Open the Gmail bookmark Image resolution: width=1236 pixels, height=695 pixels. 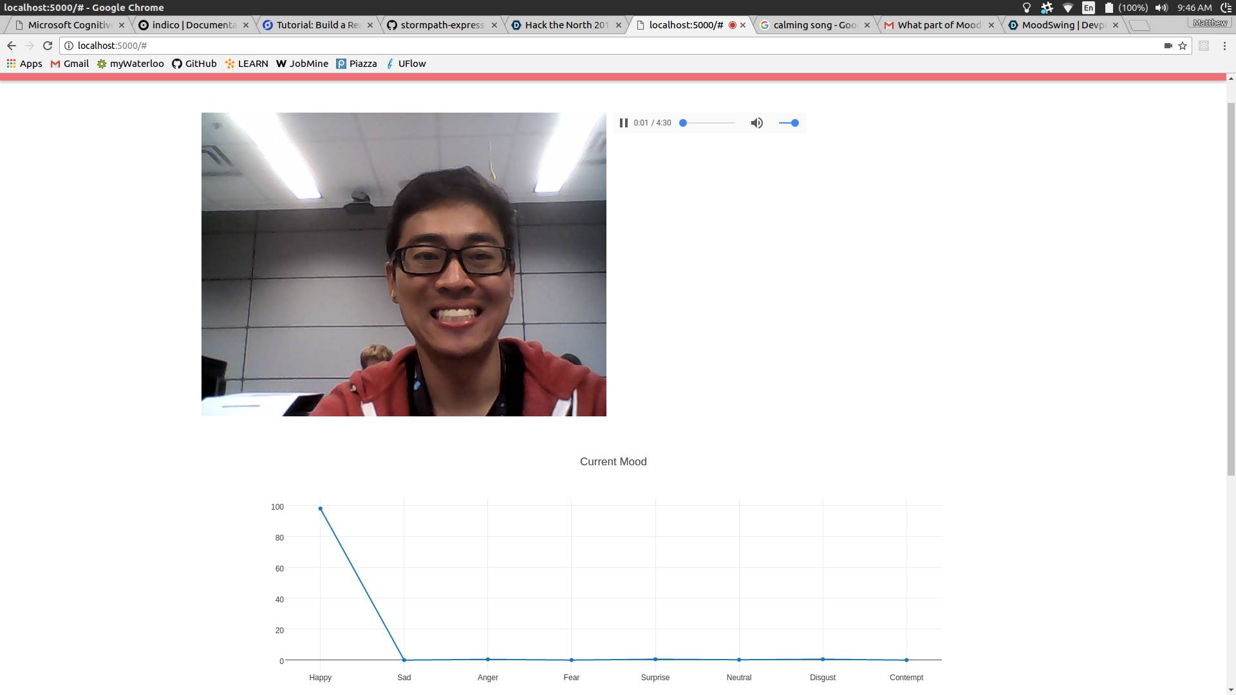point(70,64)
